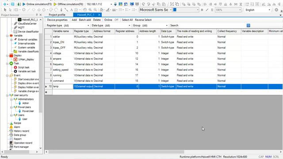
Task: Switch device Off
Action: pyautogui.click(x=116, y=20)
